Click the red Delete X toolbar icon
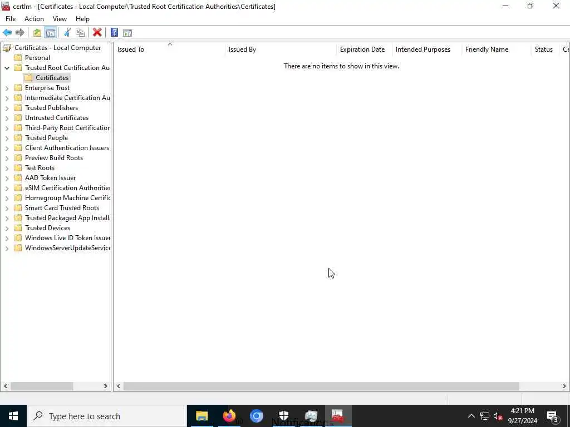The height and width of the screenshot is (427, 570). tap(97, 33)
